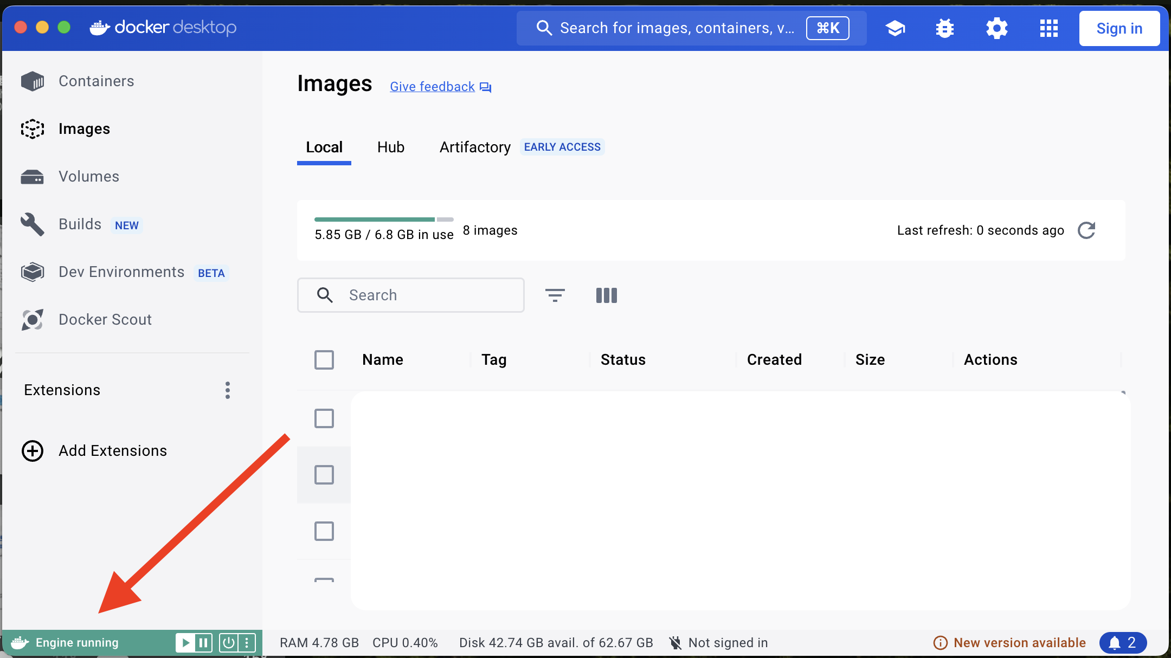Image resolution: width=1171 pixels, height=658 pixels.
Task: Refresh the images list
Action: tap(1087, 230)
